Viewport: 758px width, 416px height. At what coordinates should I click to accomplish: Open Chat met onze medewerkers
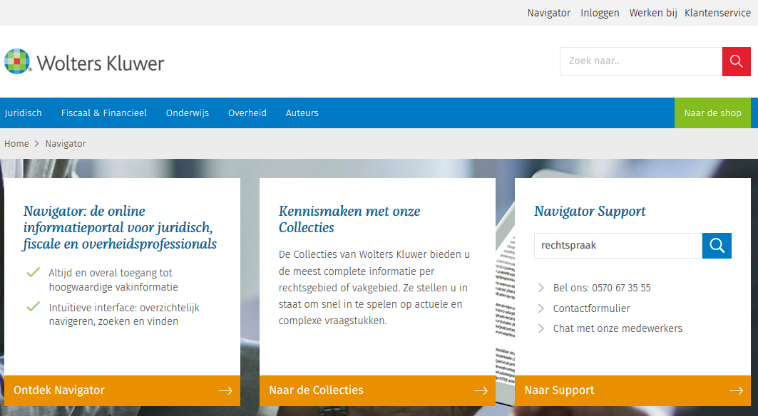point(618,328)
